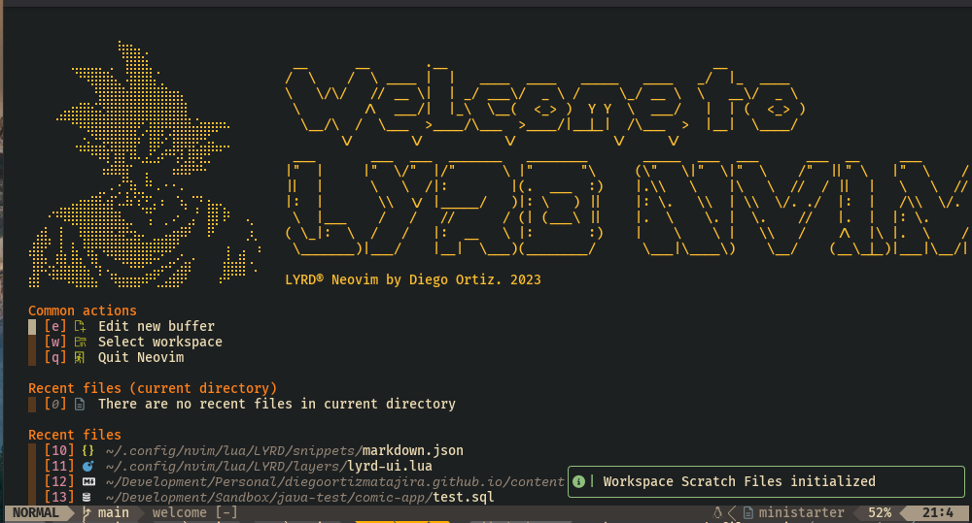Click the 'Workspace Scratch Files initialized' notification
Viewport: 972px width, 523px height.
pyautogui.click(x=766, y=481)
